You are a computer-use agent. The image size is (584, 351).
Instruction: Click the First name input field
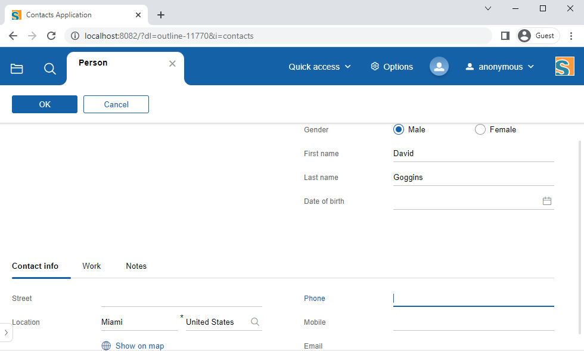(473, 154)
